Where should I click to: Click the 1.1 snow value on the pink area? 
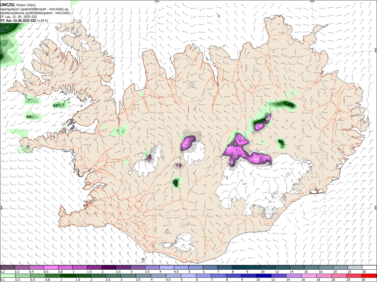click(237, 151)
